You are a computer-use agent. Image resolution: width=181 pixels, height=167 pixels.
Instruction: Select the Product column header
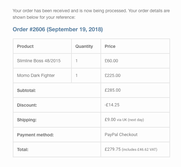tap(25, 46)
